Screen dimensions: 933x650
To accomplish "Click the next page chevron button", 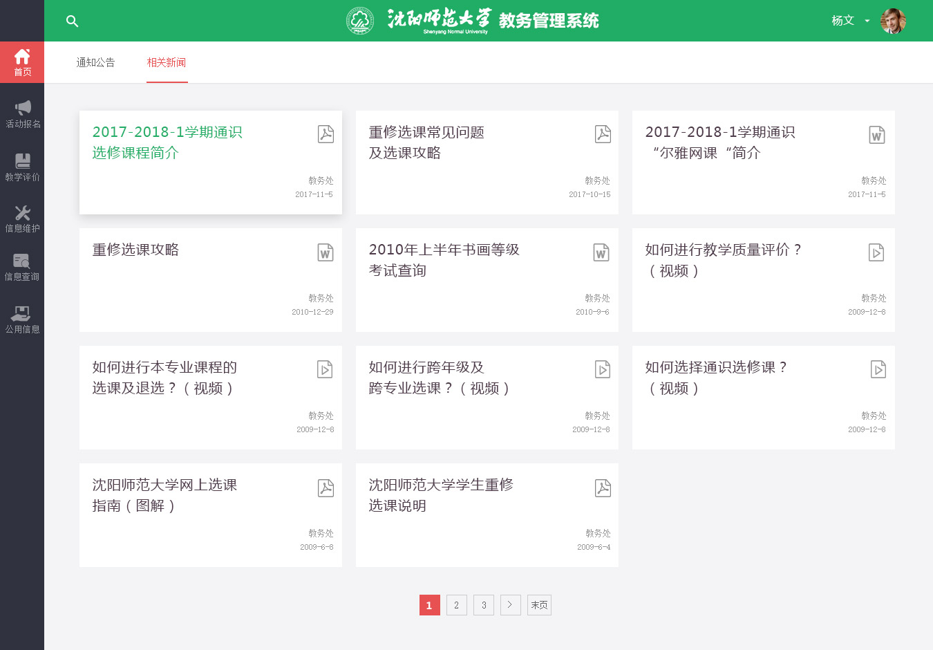I will pos(510,605).
